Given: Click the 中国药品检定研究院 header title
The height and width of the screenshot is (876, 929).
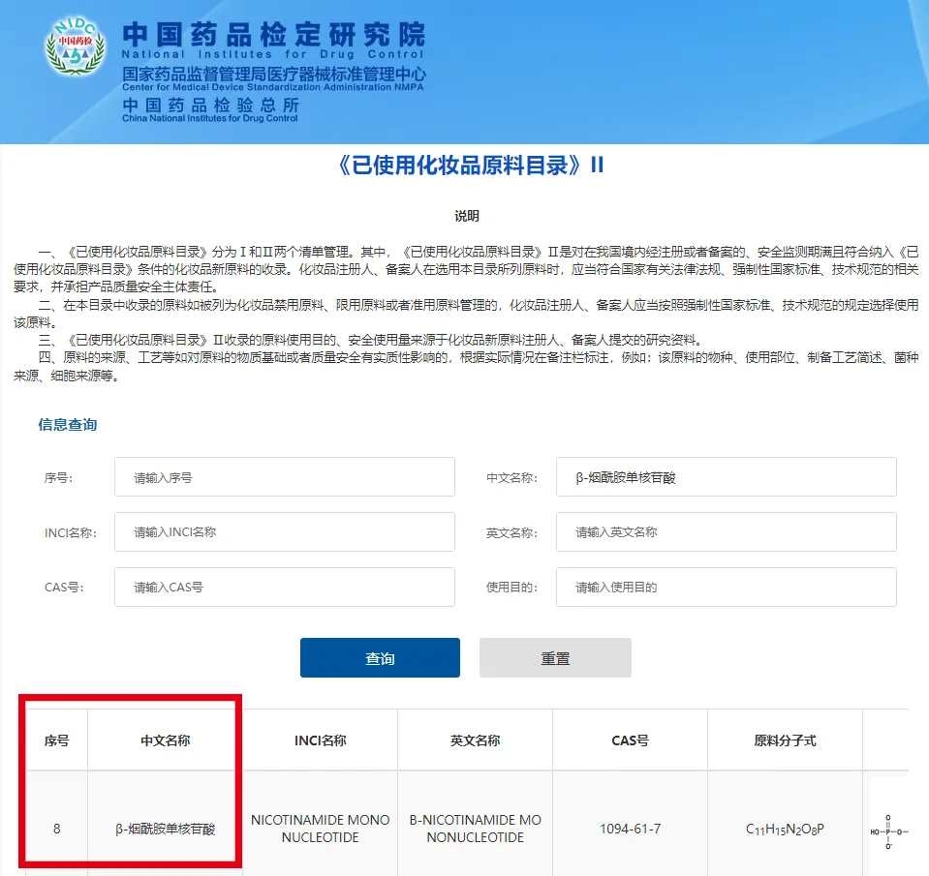Looking at the screenshot, I should point(274,34).
